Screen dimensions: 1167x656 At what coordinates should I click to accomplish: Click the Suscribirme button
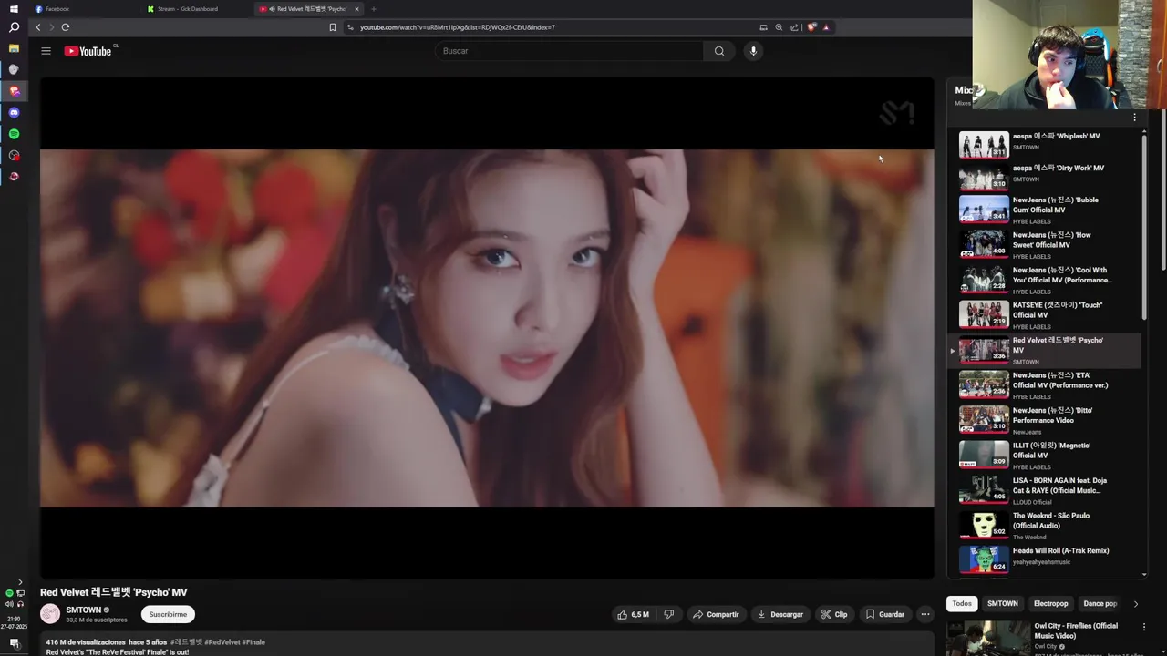pos(168,614)
